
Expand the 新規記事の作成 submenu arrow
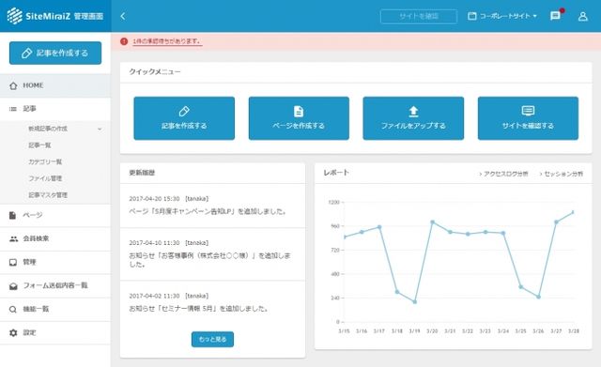click(100, 130)
